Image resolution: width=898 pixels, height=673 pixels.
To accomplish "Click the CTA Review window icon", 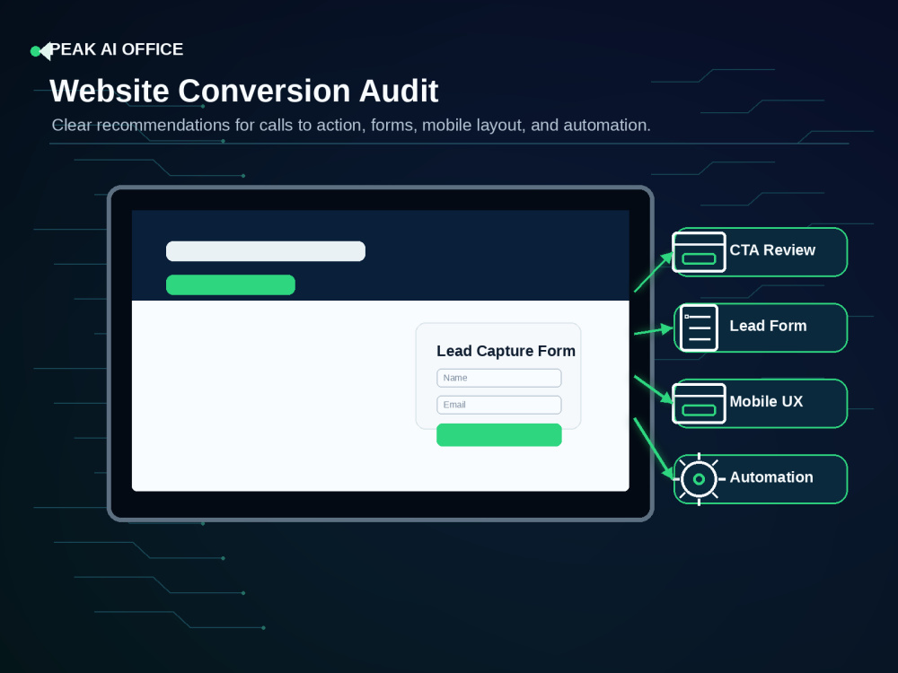I will pos(699,252).
